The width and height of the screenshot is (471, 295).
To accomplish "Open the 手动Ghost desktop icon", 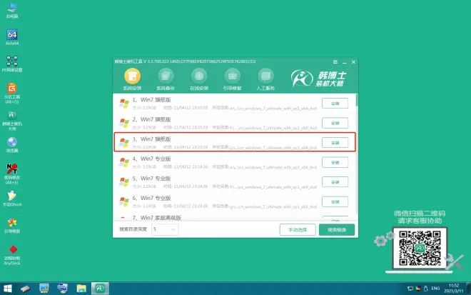I will pos(12,199).
